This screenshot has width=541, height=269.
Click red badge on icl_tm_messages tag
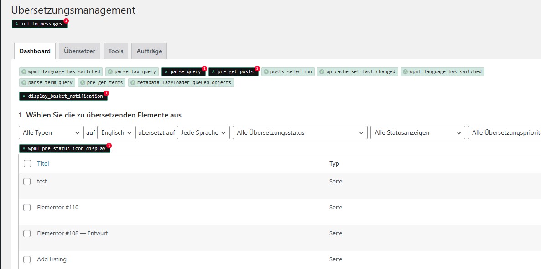point(66,21)
